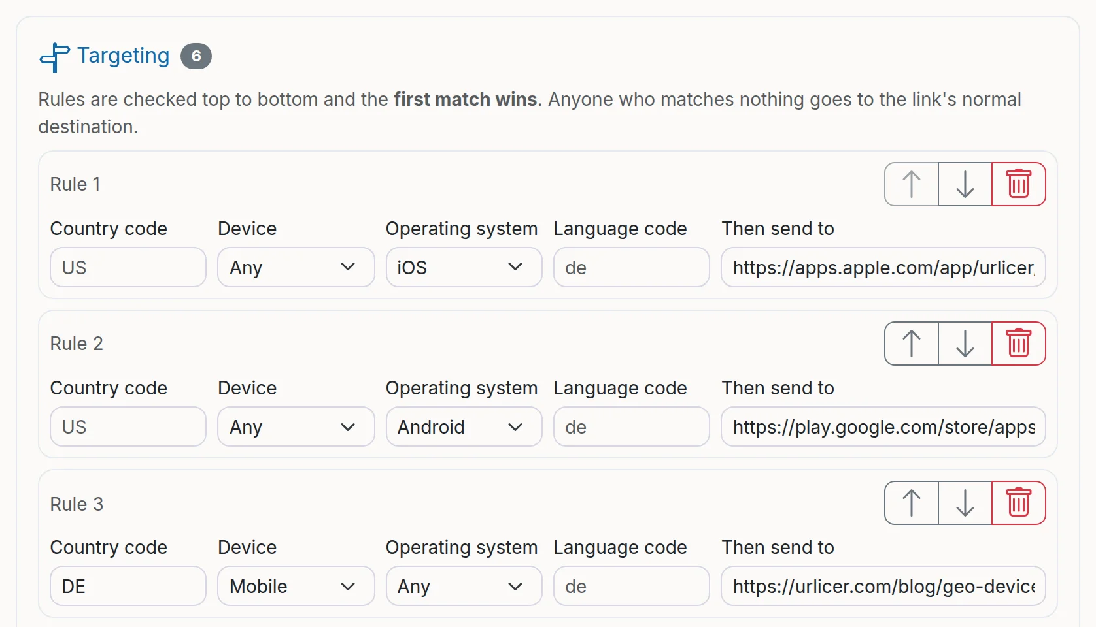Screen dimensions: 1096x627
Task: Move Rule 1 up with arrow icon
Action: [x=912, y=184]
